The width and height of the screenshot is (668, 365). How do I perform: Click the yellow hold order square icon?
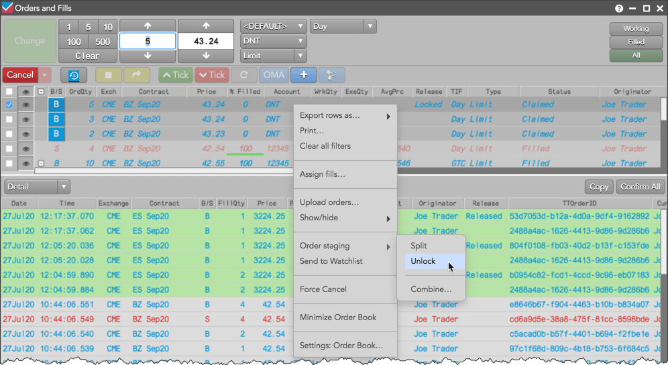pos(108,75)
